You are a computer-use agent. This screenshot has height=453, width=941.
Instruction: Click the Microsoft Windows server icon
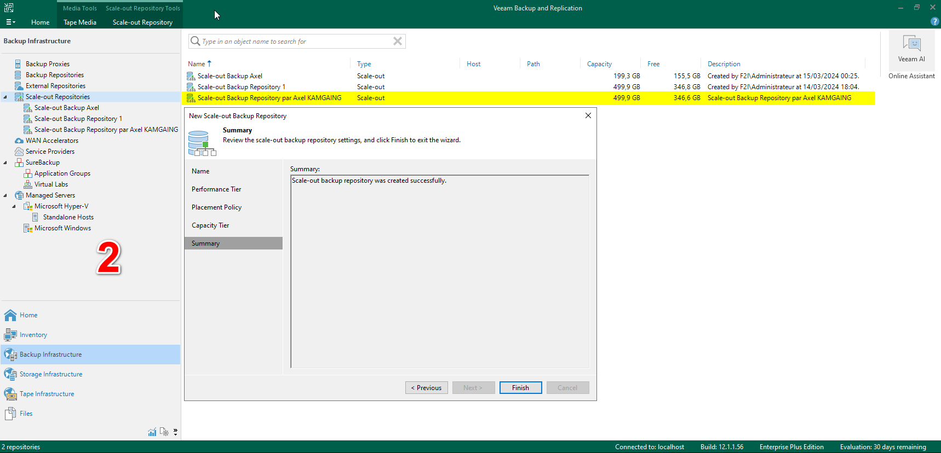tap(28, 228)
